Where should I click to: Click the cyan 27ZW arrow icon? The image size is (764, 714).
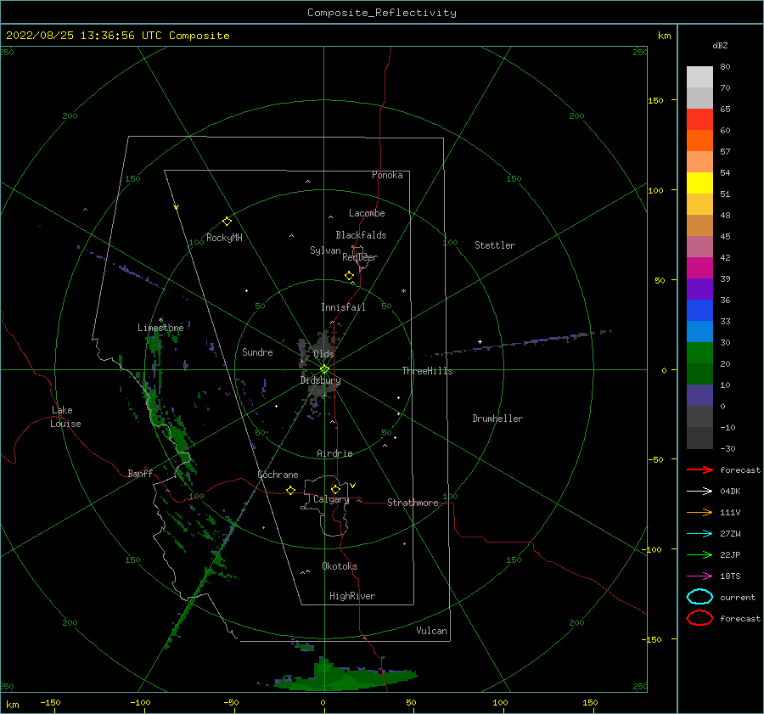click(x=699, y=534)
